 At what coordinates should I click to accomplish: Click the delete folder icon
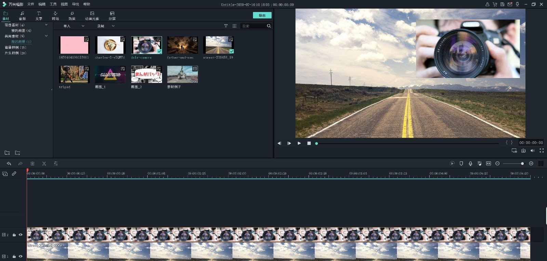[x=17, y=153]
